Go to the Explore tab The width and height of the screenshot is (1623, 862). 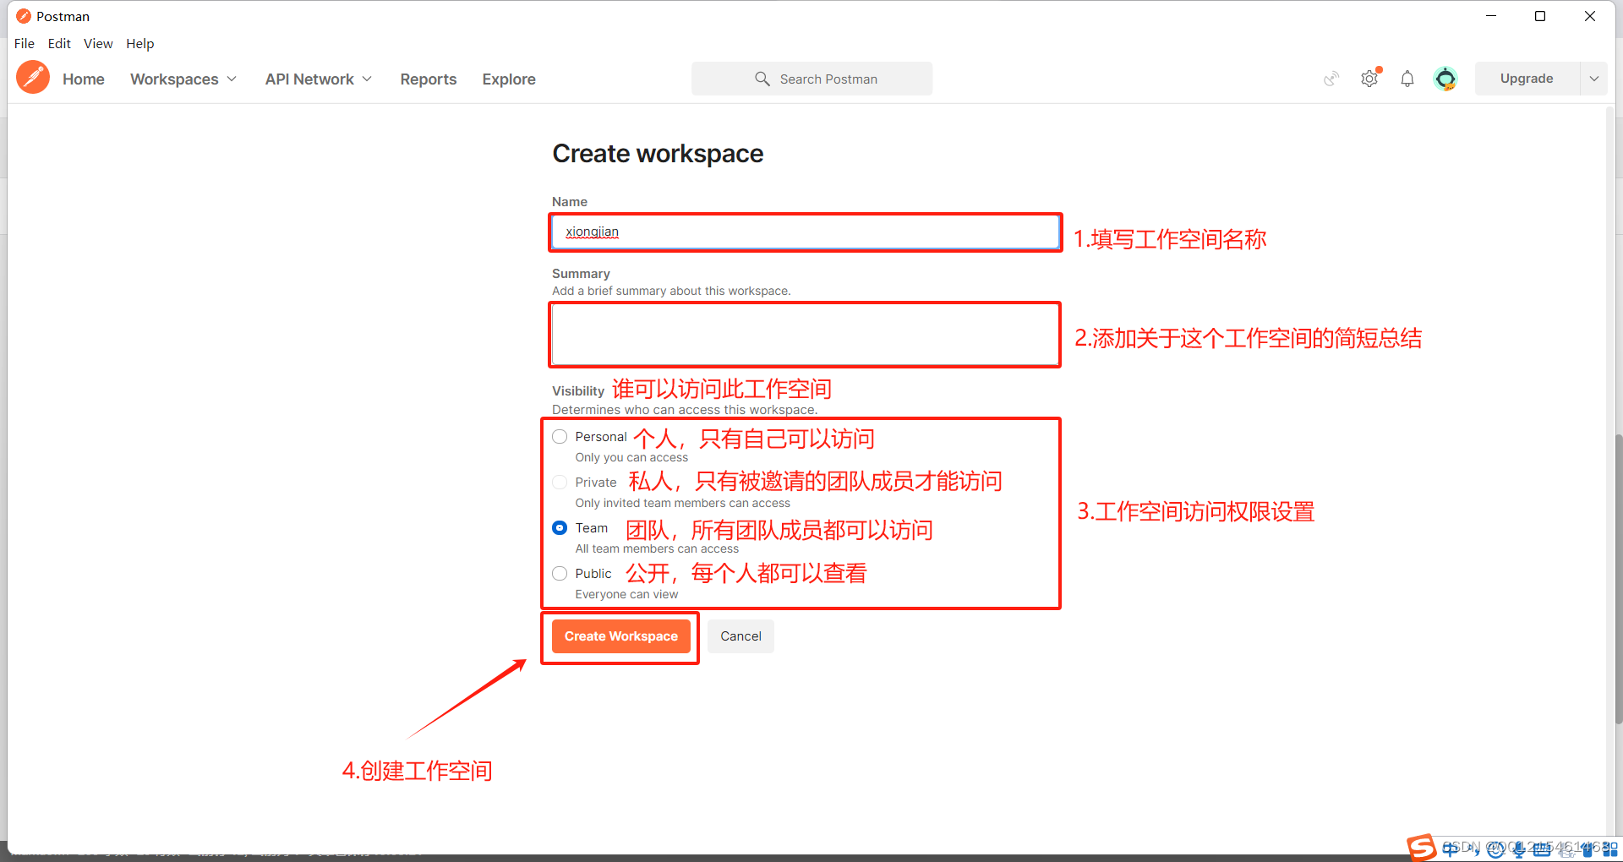click(x=509, y=79)
